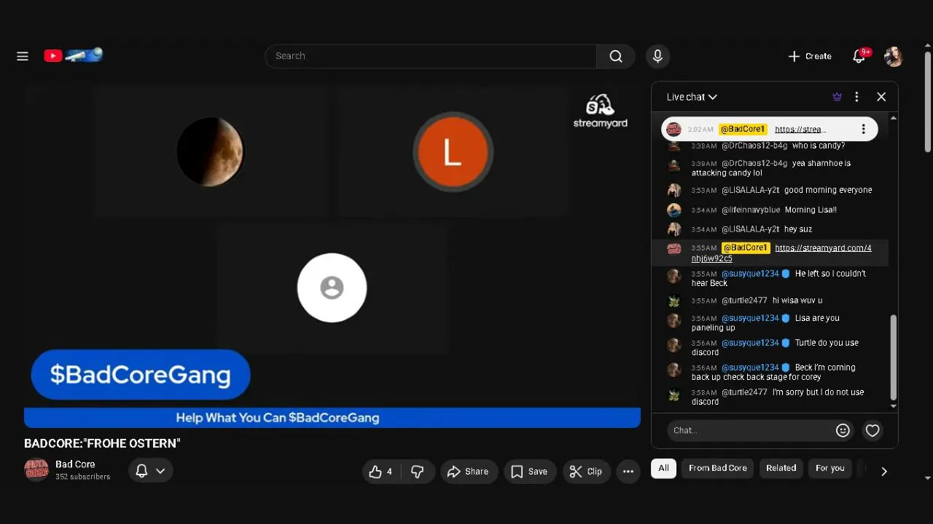
Task: Open notifications bell in header
Action: 859,56
